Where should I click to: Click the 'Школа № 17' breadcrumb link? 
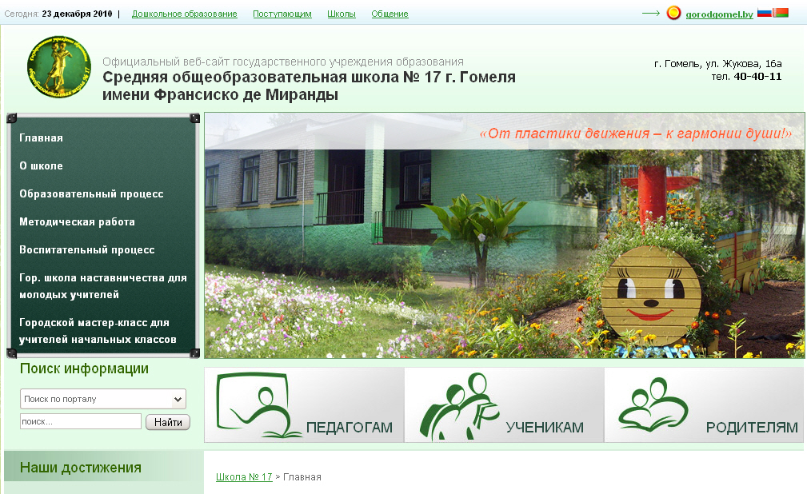pyautogui.click(x=244, y=477)
